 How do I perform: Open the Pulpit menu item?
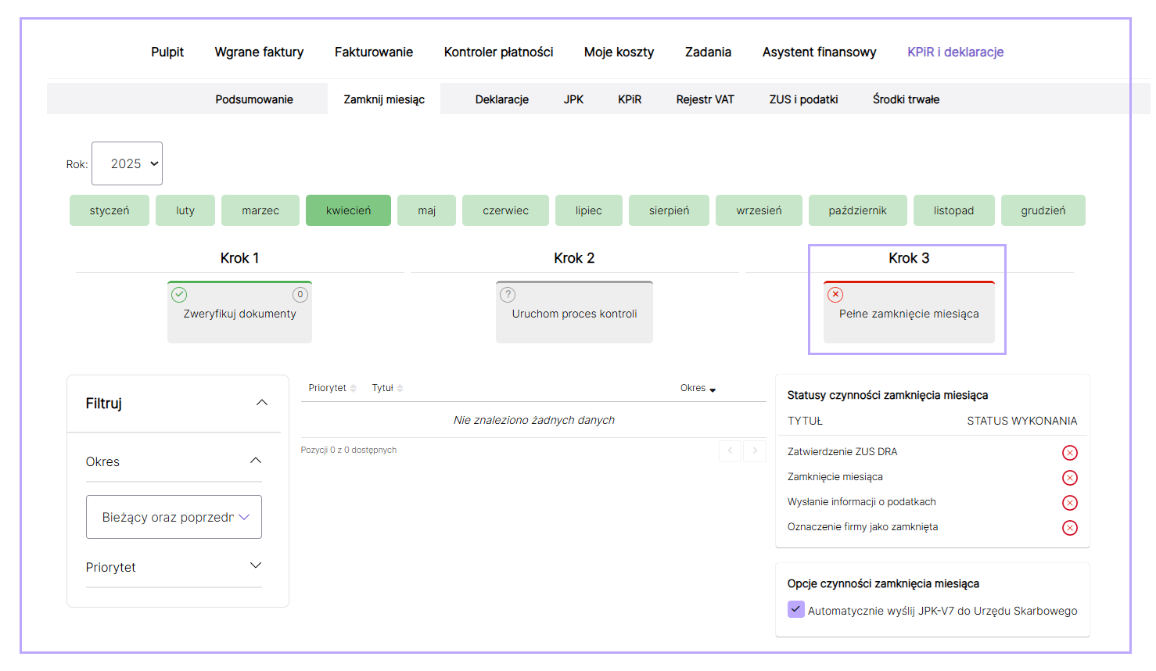tap(167, 52)
